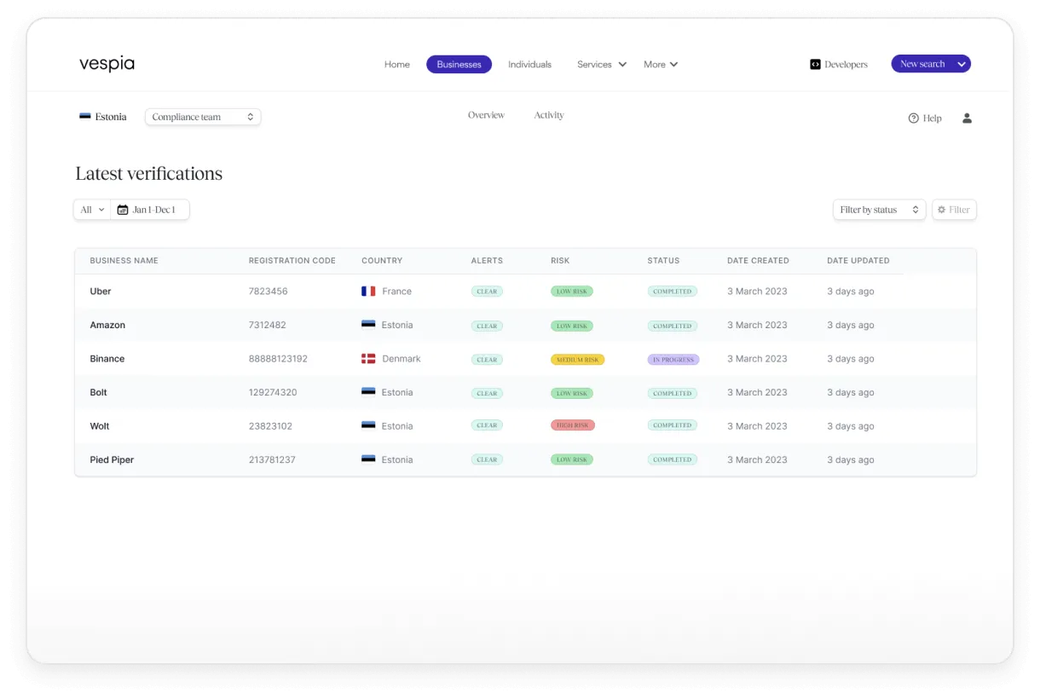Click the Developers code brackets icon
Image resolution: width=1040 pixels, height=699 pixels.
tap(816, 64)
